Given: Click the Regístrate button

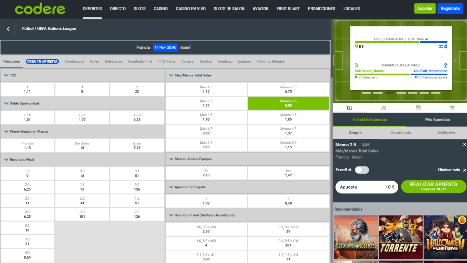Looking at the screenshot, I should click(450, 9).
